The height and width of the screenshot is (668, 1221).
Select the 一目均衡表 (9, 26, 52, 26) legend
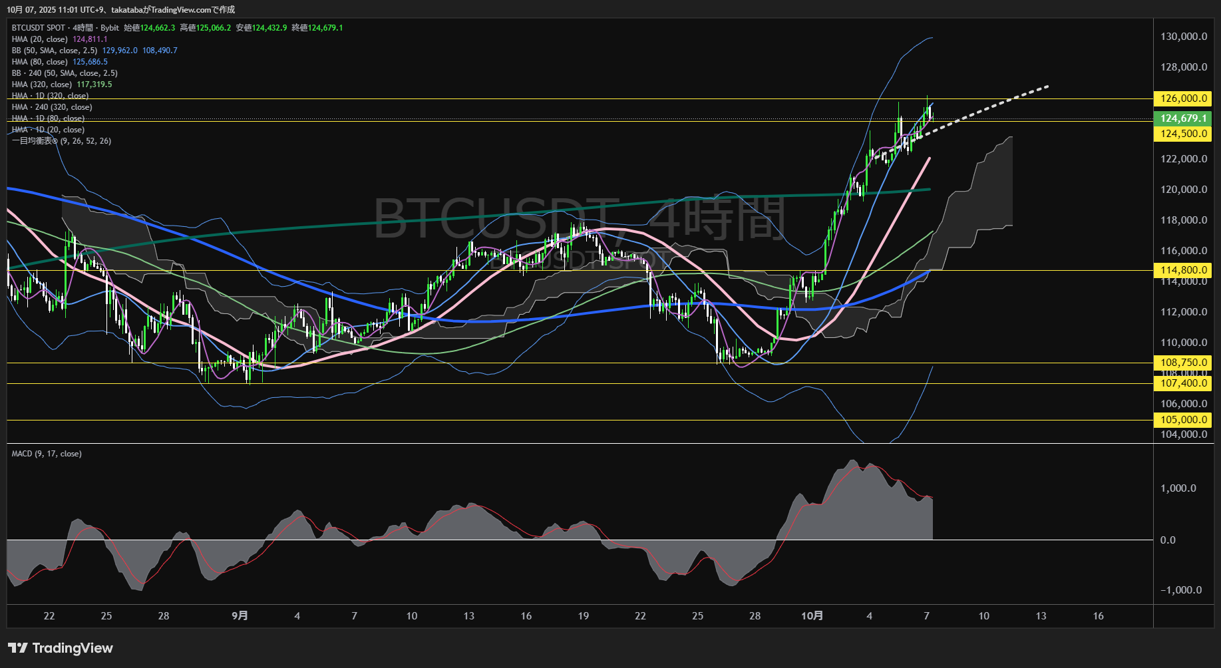tap(61, 141)
